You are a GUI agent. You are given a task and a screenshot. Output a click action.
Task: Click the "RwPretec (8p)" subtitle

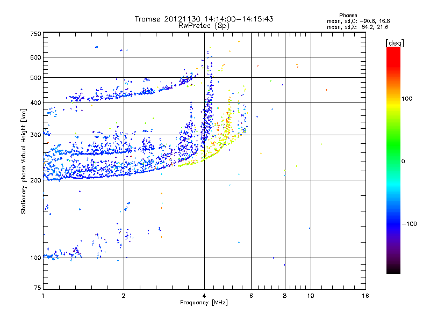click(204, 26)
